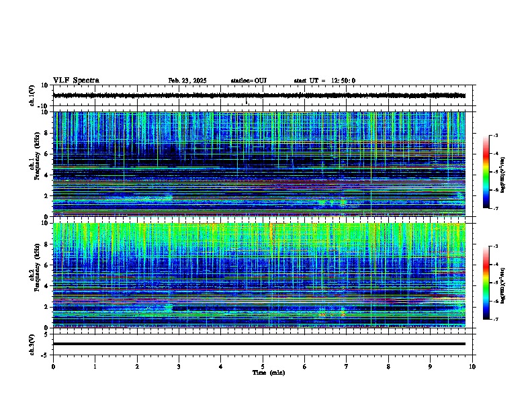Image resolution: width=532 pixels, height=411 pixels.
Task: Click the station=OUI label
Action: click(x=249, y=81)
